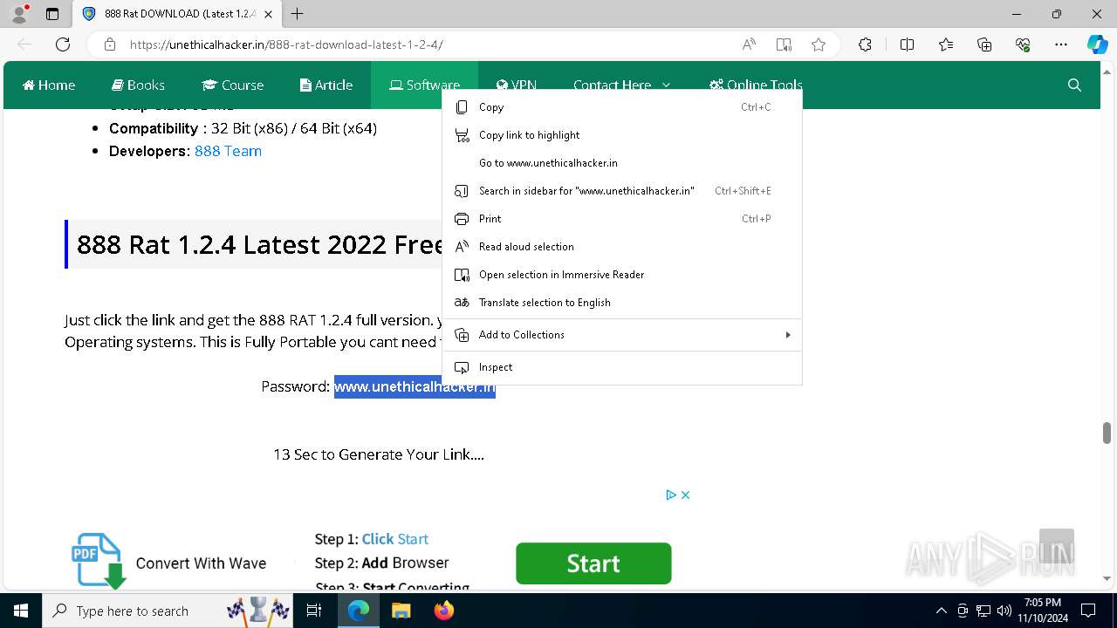Viewport: 1117px width, 628px height.
Task: Open the Course nav item
Action: click(233, 85)
